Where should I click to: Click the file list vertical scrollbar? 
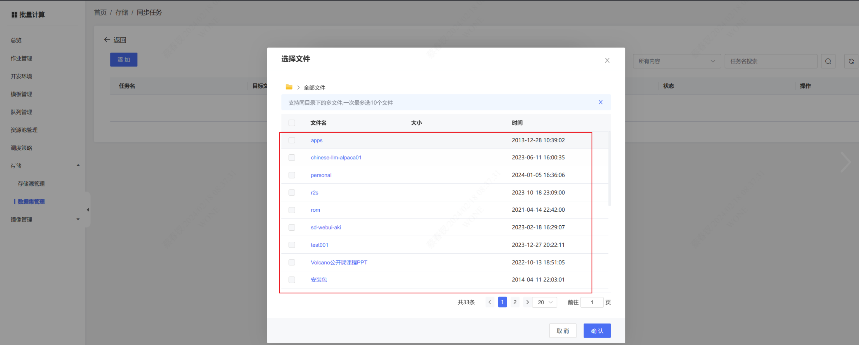tap(610, 169)
